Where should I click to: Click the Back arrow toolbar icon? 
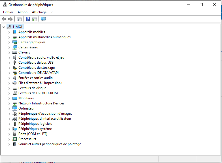4,19
